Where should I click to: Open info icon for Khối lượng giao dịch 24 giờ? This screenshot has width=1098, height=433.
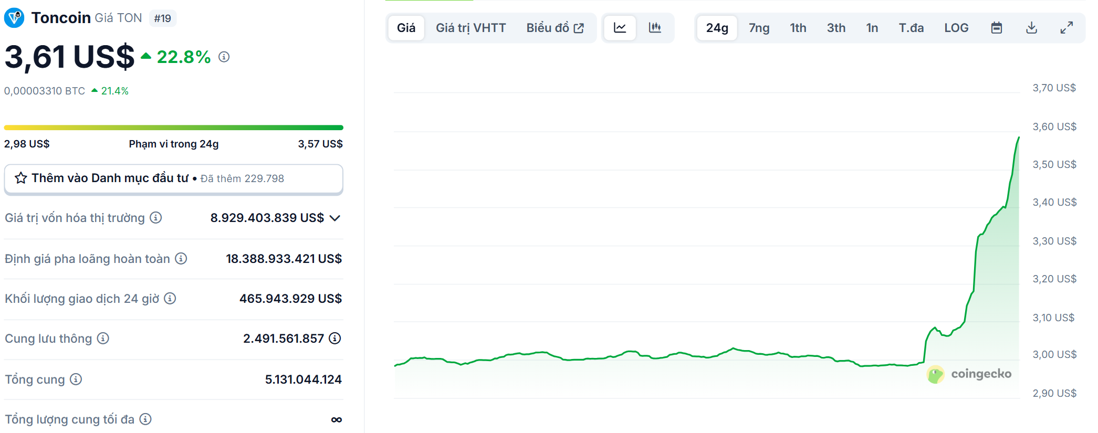[170, 298]
